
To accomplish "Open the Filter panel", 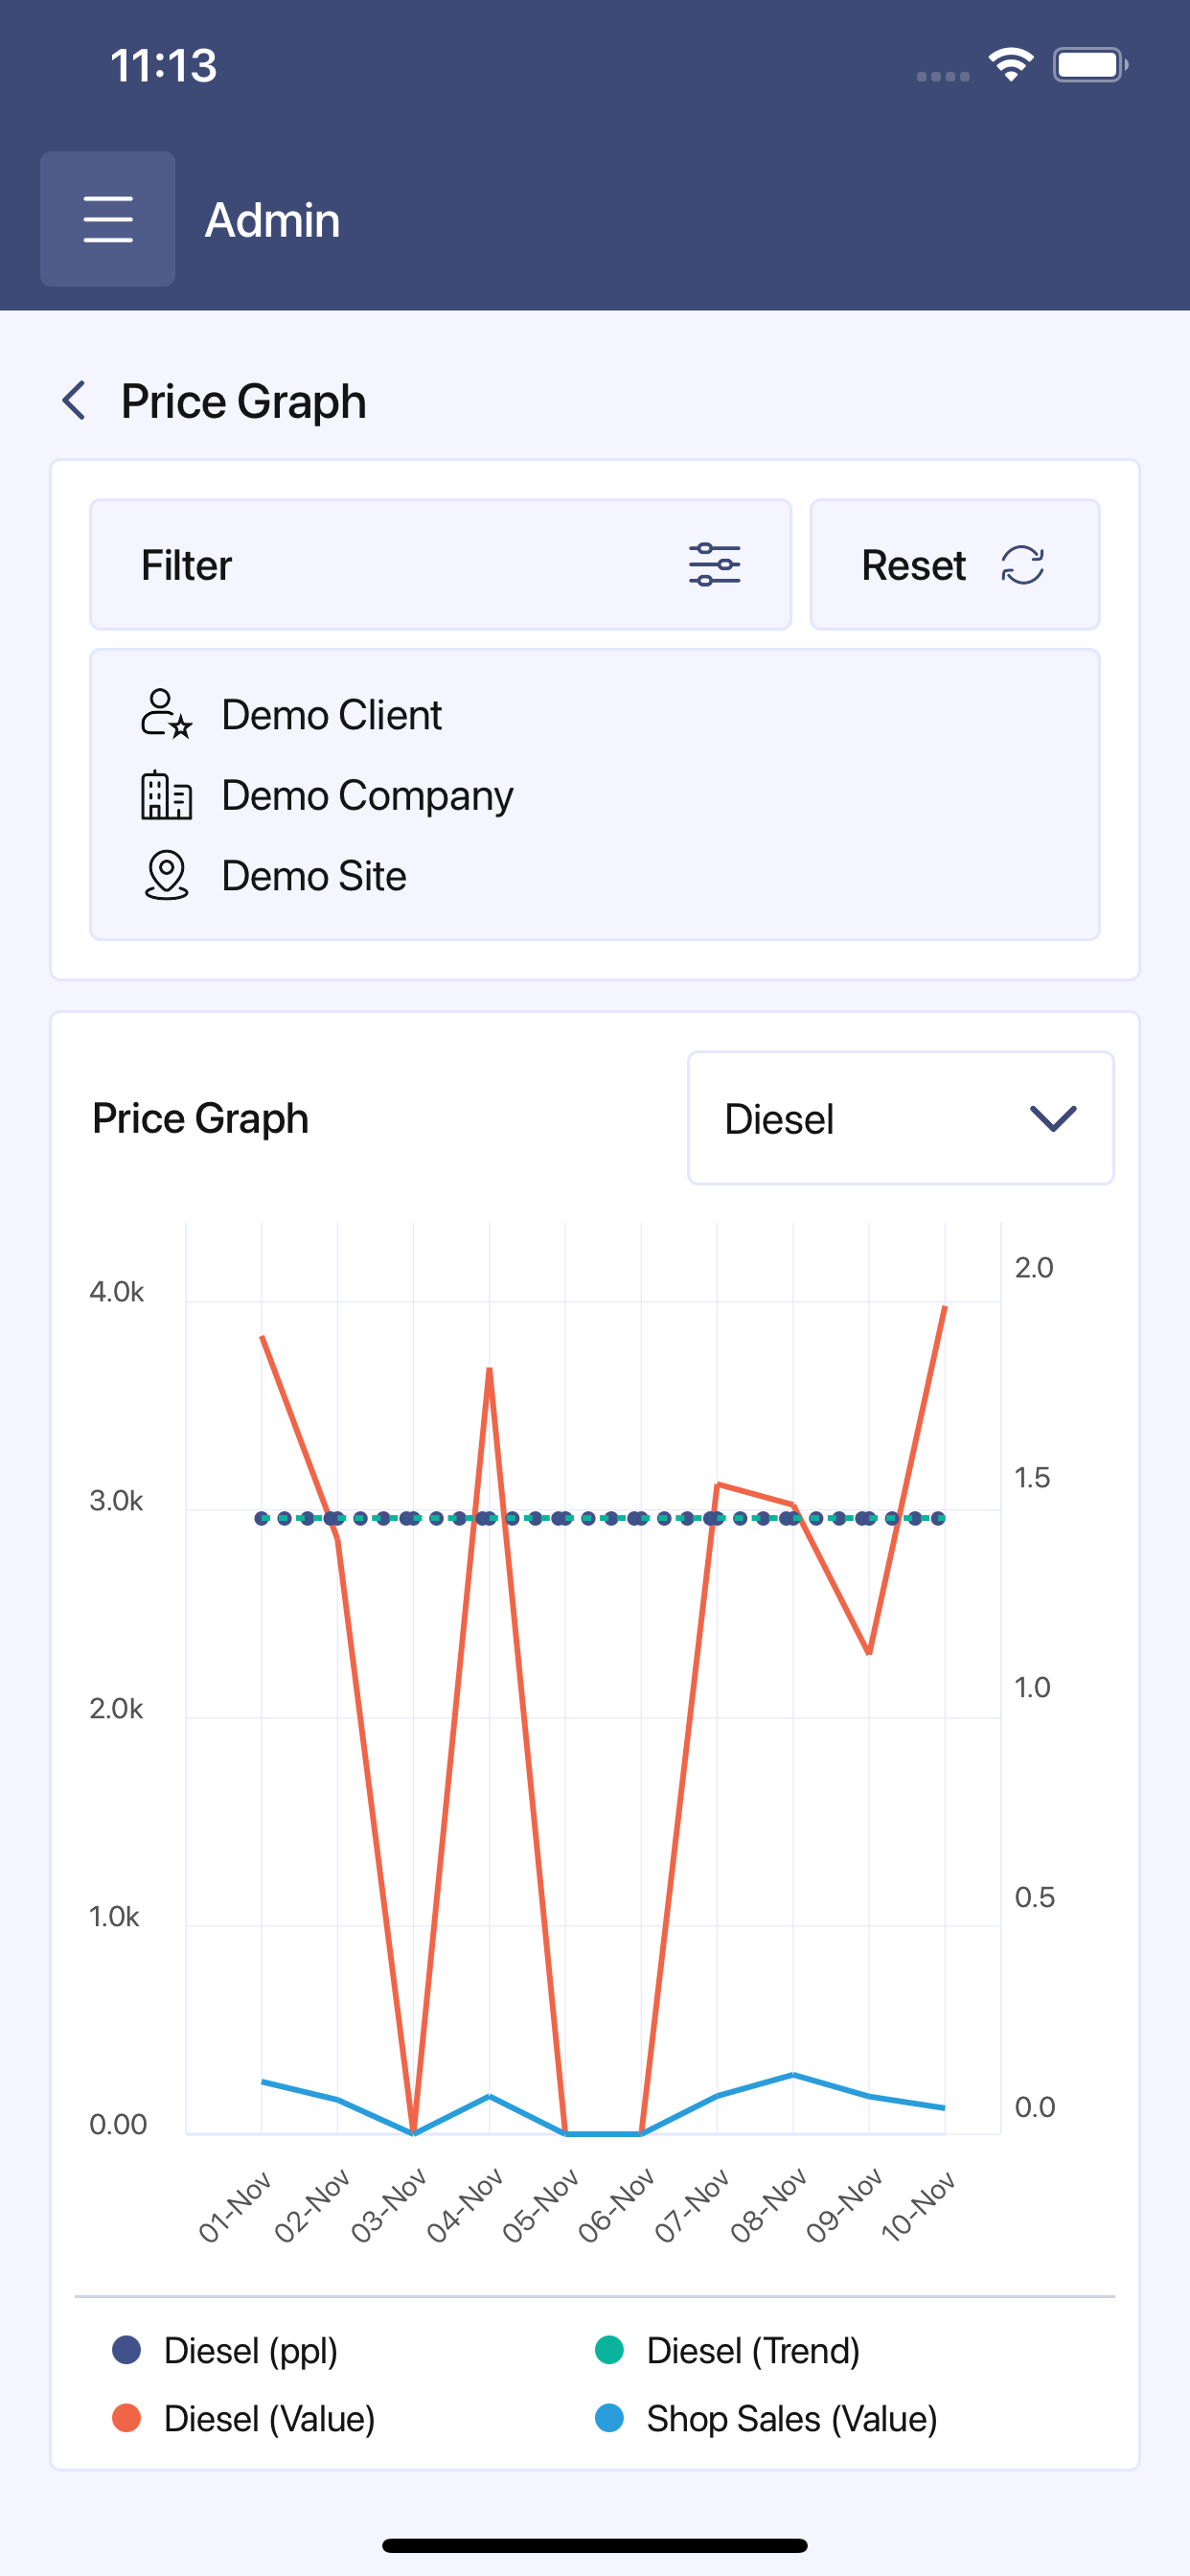I will (x=441, y=565).
